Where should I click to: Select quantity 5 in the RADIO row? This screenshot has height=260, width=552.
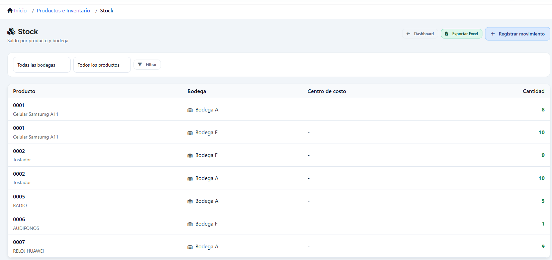[543, 201]
